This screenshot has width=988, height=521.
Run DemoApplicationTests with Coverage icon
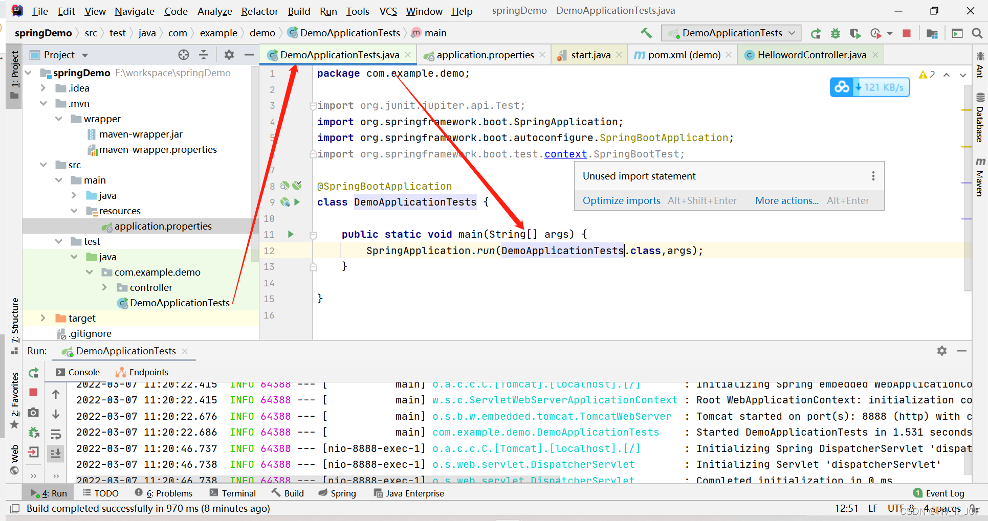click(x=855, y=33)
